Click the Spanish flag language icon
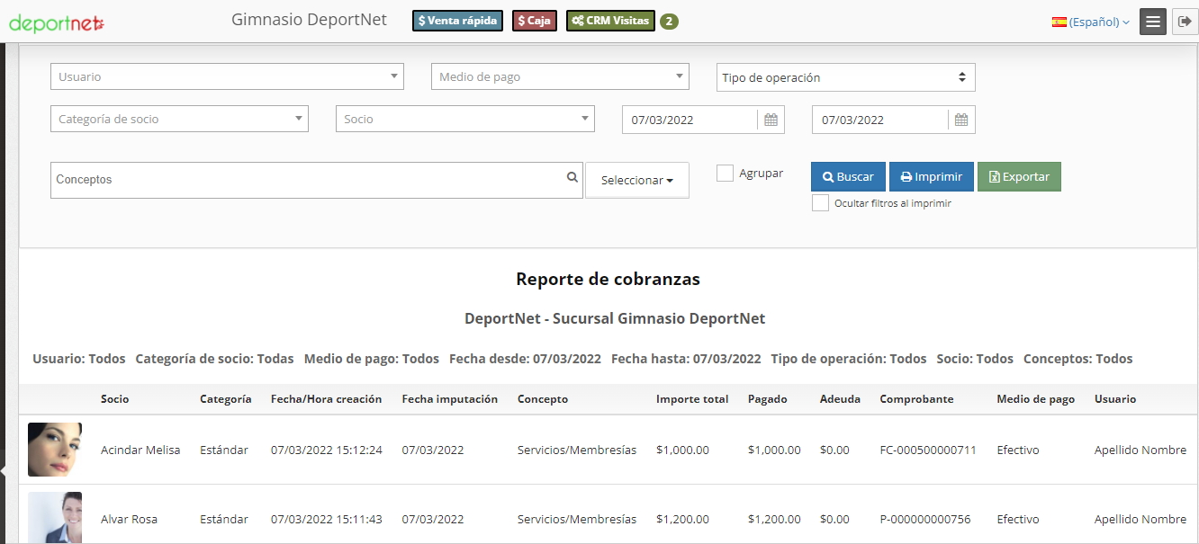 [x=1059, y=22]
